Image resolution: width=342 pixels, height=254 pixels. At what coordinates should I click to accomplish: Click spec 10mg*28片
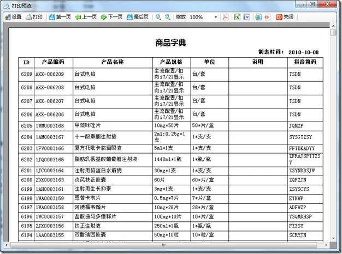coord(167,208)
